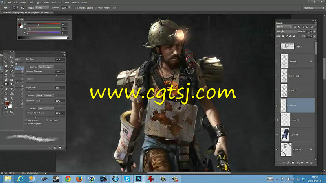Image resolution: width=326 pixels, height=183 pixels.
Task: Select the Lasso tool
Action: click(6, 62)
